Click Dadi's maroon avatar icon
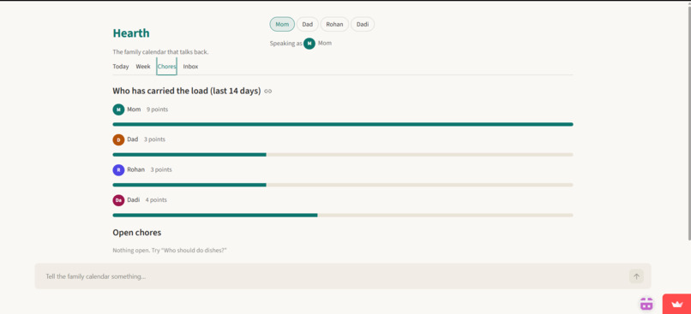 click(x=118, y=200)
